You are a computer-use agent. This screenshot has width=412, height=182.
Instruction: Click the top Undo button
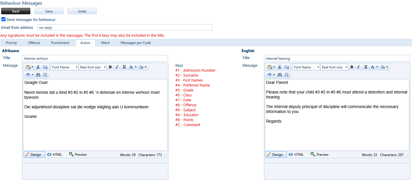pyautogui.click(x=82, y=11)
